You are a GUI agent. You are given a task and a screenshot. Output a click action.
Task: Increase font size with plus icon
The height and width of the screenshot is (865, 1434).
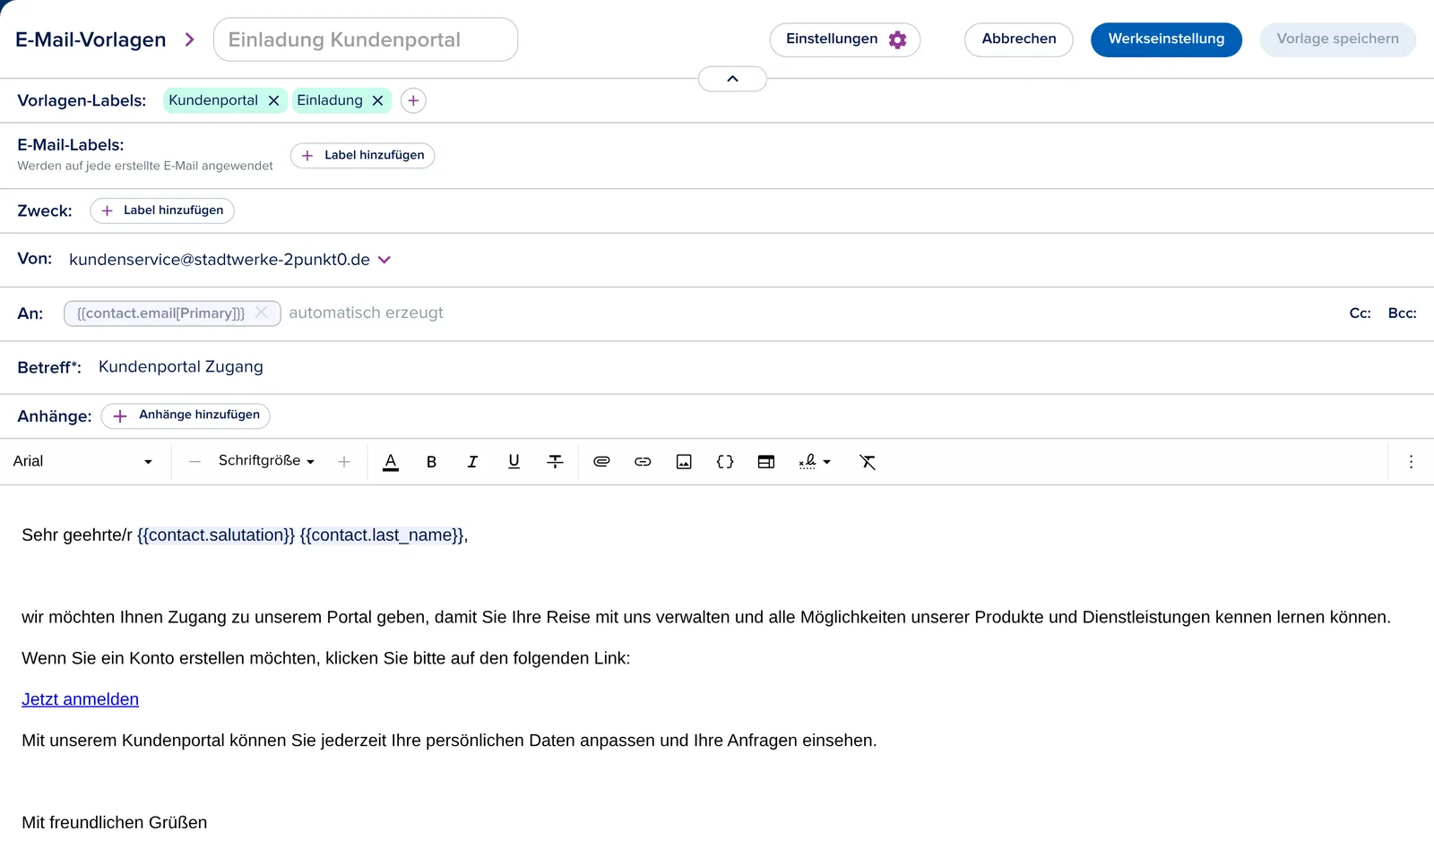(x=344, y=462)
